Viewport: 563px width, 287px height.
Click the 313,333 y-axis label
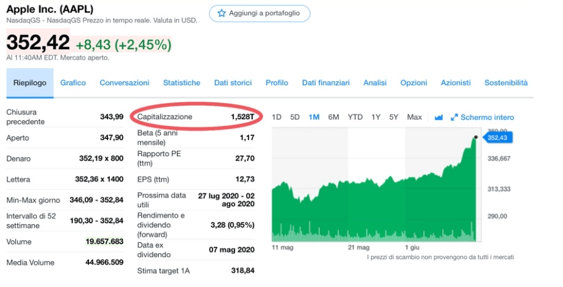pos(499,189)
